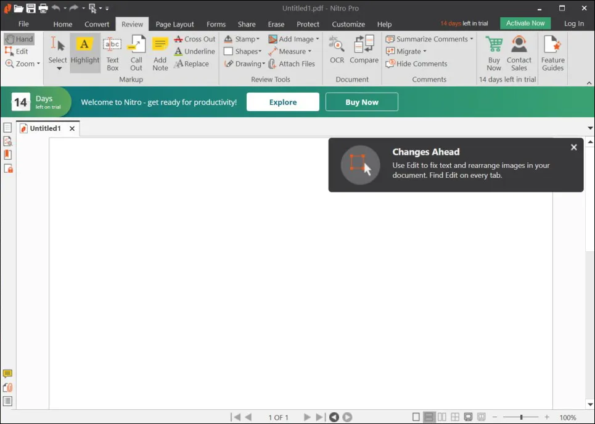Click the Activate Now button

(x=525, y=23)
